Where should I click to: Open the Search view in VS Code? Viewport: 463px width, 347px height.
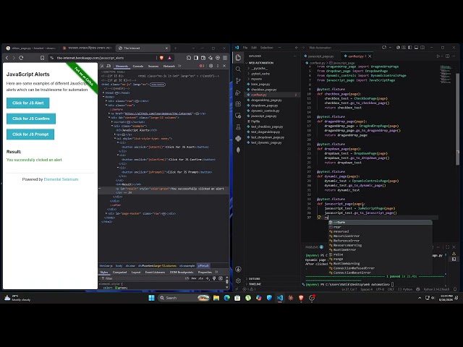[x=238, y=69]
